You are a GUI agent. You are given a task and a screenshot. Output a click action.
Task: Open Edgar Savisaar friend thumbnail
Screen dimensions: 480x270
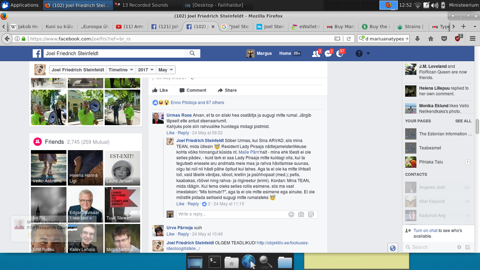pos(85,205)
